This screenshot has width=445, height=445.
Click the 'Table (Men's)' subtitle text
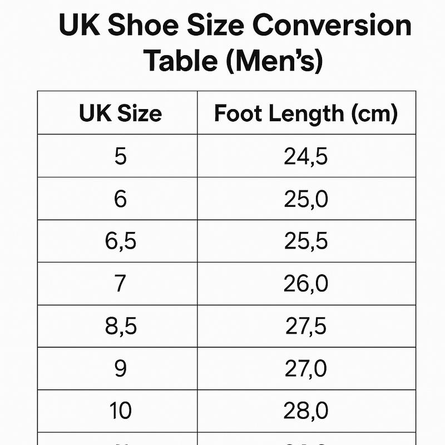tap(233, 61)
